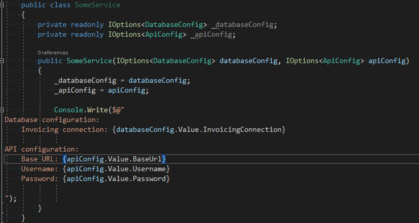The height and width of the screenshot is (223, 419).
Task: Select the DatabaseConfig type in first field
Action: (x=174, y=25)
